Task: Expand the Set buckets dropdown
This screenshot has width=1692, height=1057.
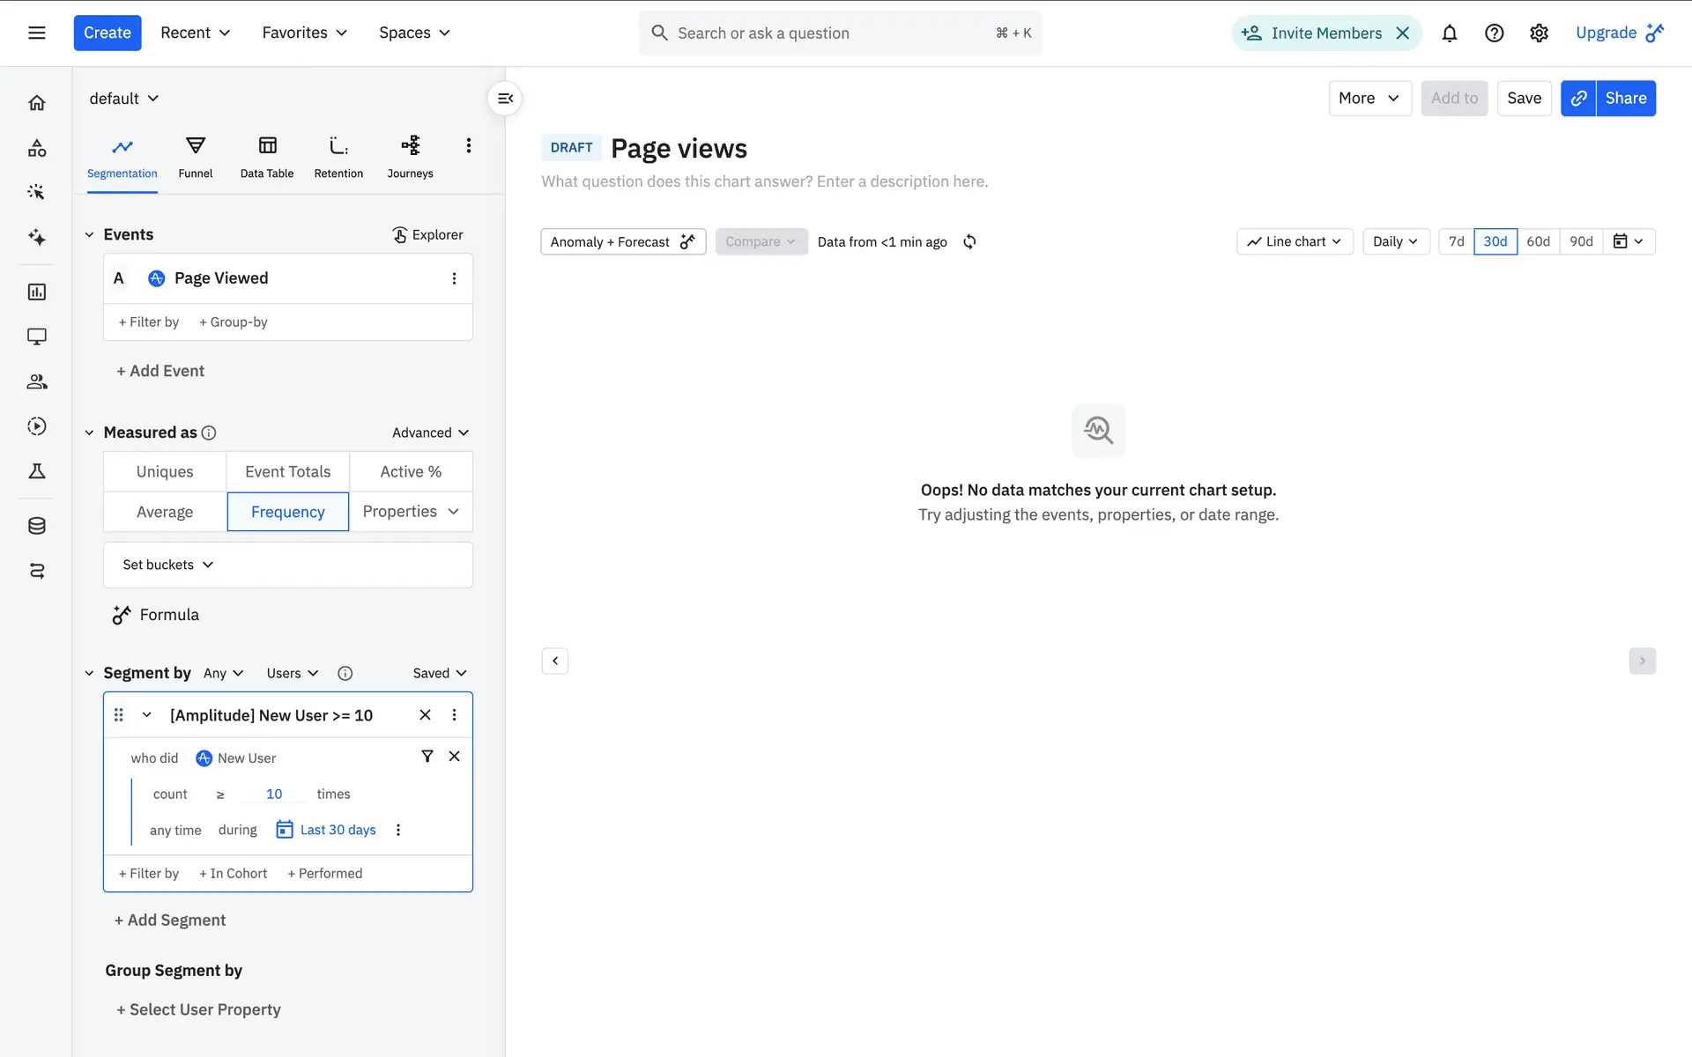Action: [168, 565]
